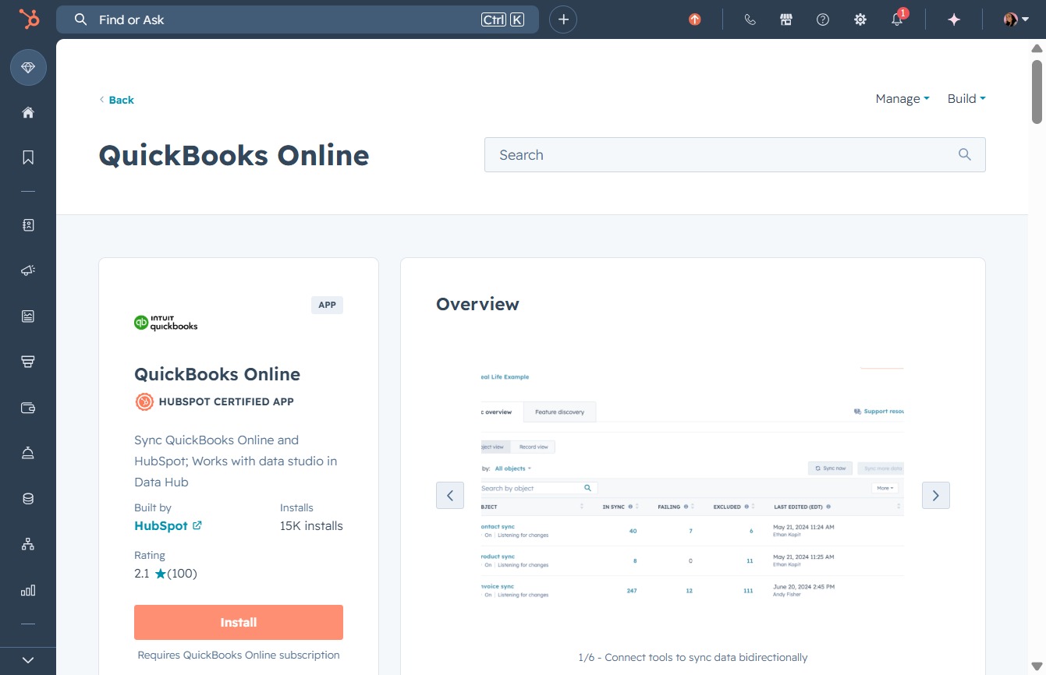Click the Find or Ask search bar

pyautogui.click(x=297, y=19)
